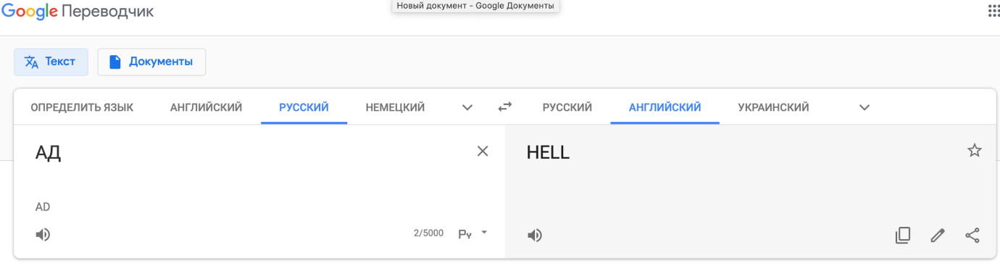Switch to Документы mode
1000x266 pixels.
151,62
